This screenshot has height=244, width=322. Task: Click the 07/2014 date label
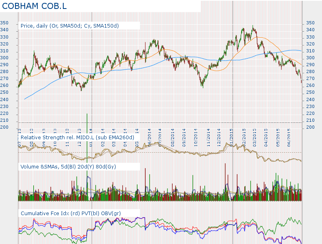tap(159, 137)
